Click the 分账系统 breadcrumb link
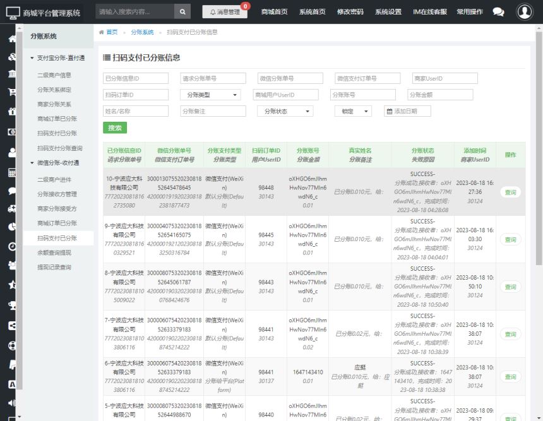Screen dimensions: 543x421 coord(142,32)
